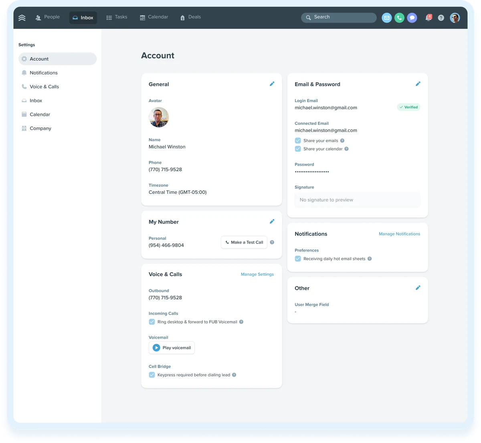Screen dimensions: 481x443
Task: Switch to the Deals tab
Action: pos(190,17)
